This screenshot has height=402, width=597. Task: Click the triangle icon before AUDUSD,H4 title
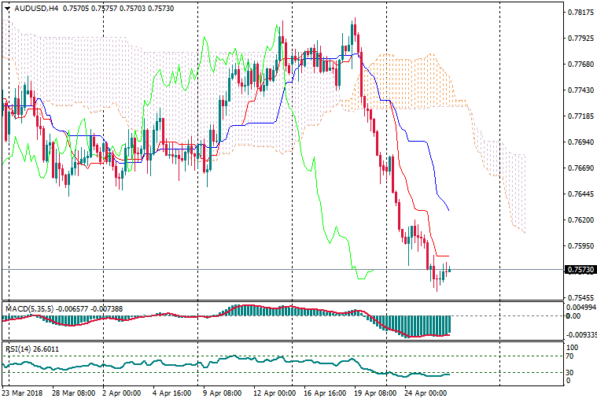[x=7, y=9]
